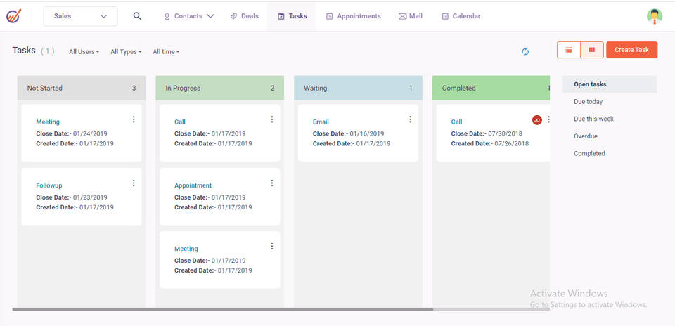Open three-dot menu on Email task

(x=411, y=119)
